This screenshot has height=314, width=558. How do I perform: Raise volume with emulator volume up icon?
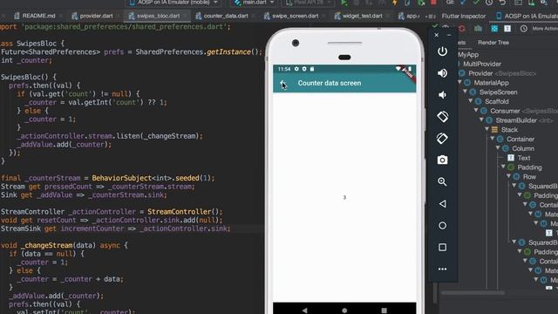pyautogui.click(x=442, y=73)
